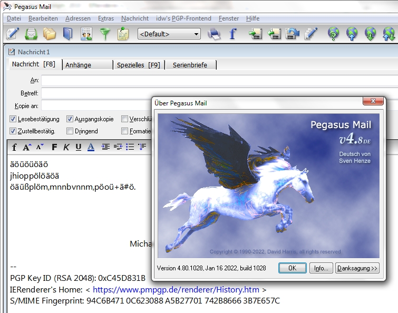Open the idw's PGP-Frontend menu

(183, 18)
